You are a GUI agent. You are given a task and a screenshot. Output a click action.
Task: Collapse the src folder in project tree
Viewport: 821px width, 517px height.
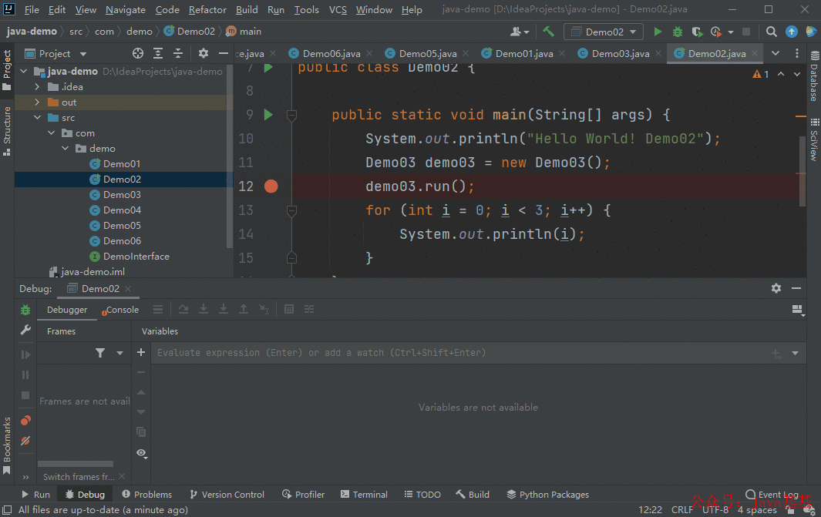[x=37, y=118]
